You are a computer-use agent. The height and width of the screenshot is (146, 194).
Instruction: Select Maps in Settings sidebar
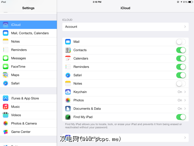click(x=28, y=75)
